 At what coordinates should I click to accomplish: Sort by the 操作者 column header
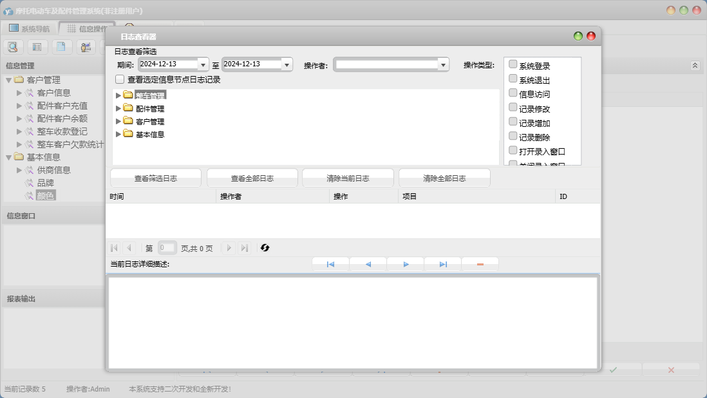tap(273, 196)
